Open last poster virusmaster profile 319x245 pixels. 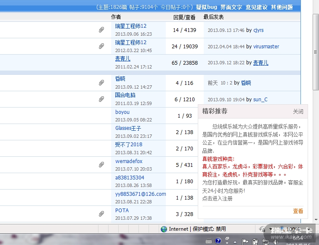coord(266,47)
